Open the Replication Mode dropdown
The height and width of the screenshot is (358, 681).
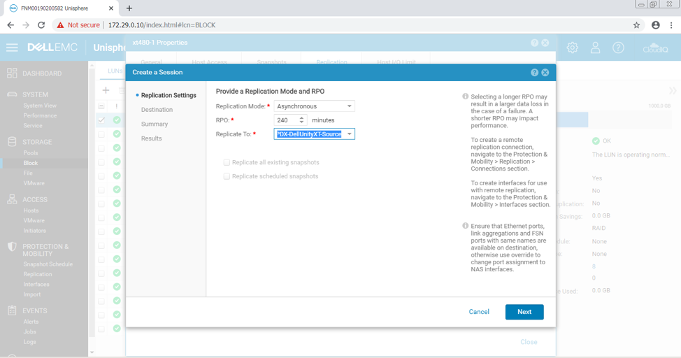tap(314, 106)
